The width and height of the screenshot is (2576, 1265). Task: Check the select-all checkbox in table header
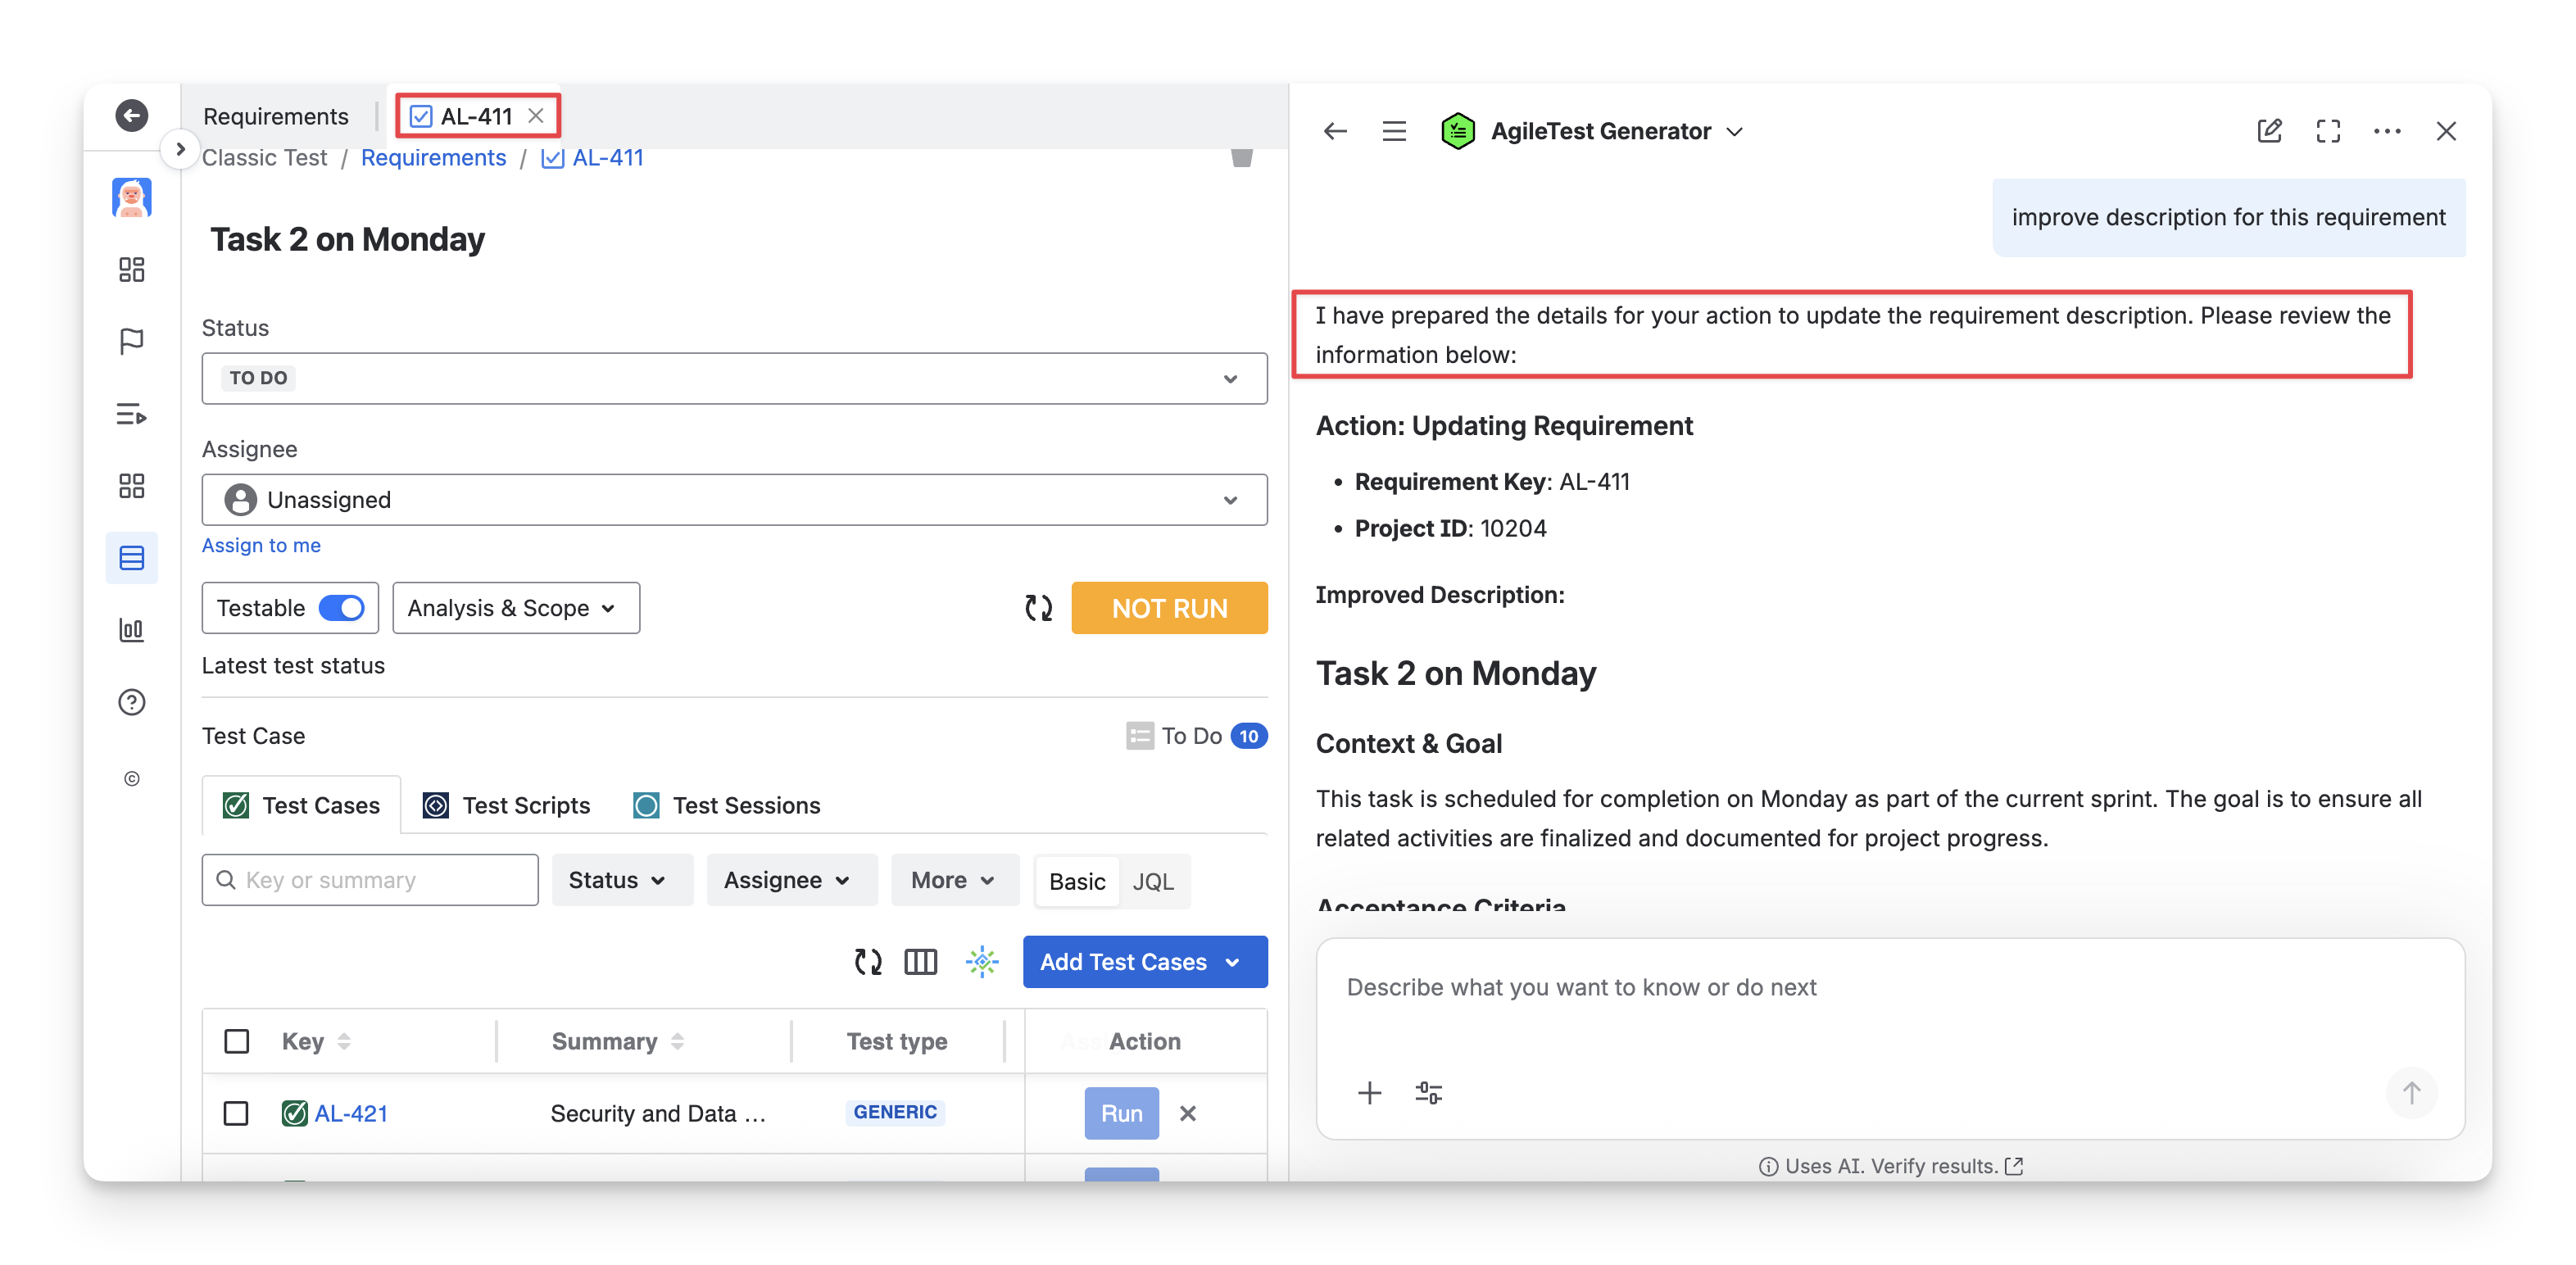[x=237, y=1041]
